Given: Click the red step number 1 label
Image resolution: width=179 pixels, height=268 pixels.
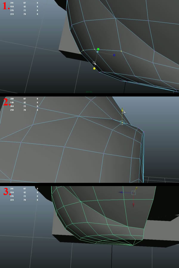Looking at the screenshot, I should pos(6,6).
